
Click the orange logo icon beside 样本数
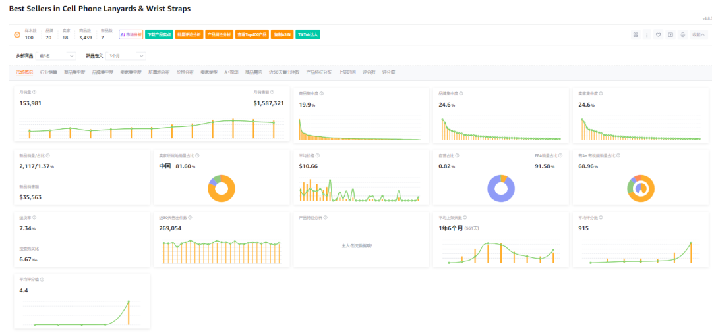[16, 34]
